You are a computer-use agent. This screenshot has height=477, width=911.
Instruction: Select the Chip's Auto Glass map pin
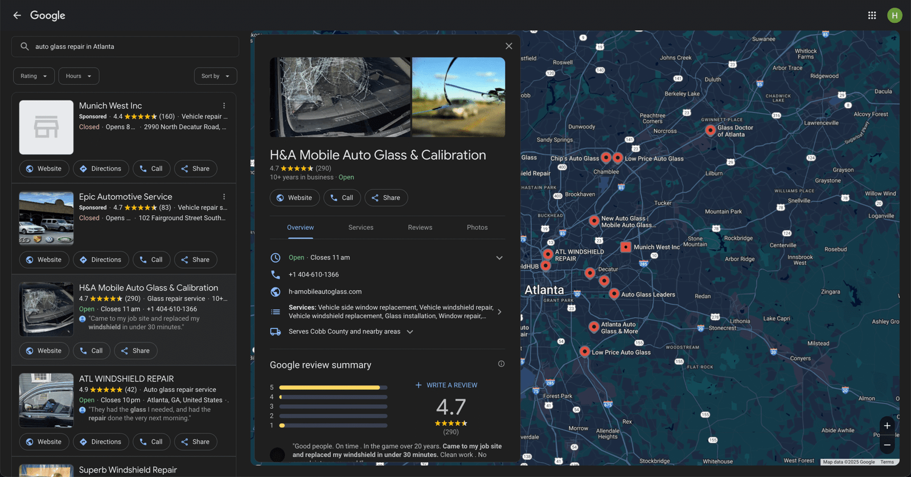coord(606,158)
